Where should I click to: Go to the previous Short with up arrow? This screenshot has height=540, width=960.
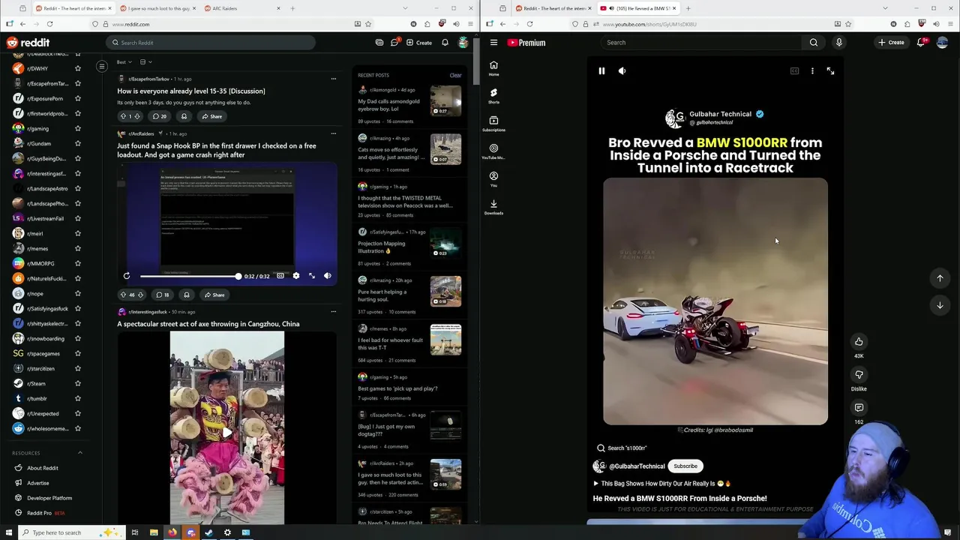pos(940,278)
